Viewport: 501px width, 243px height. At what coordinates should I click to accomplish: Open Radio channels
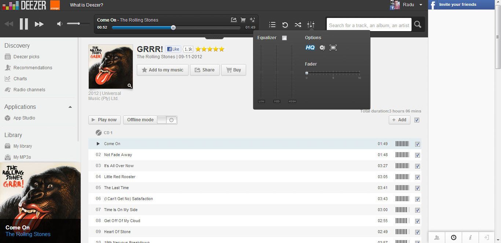(29, 90)
